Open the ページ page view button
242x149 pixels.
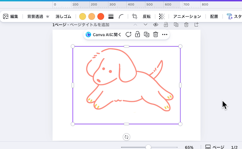coord(215,147)
